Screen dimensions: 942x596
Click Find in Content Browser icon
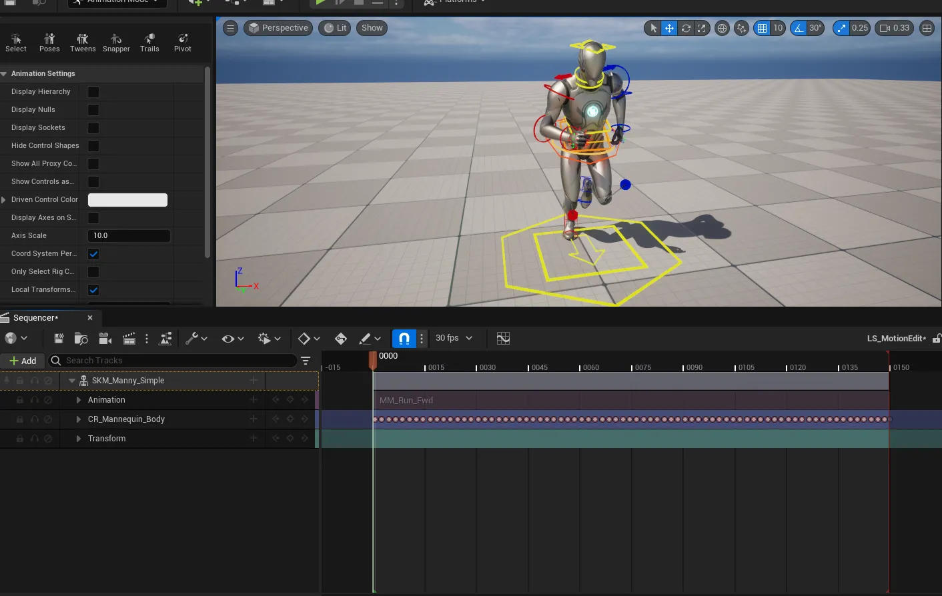(x=81, y=339)
